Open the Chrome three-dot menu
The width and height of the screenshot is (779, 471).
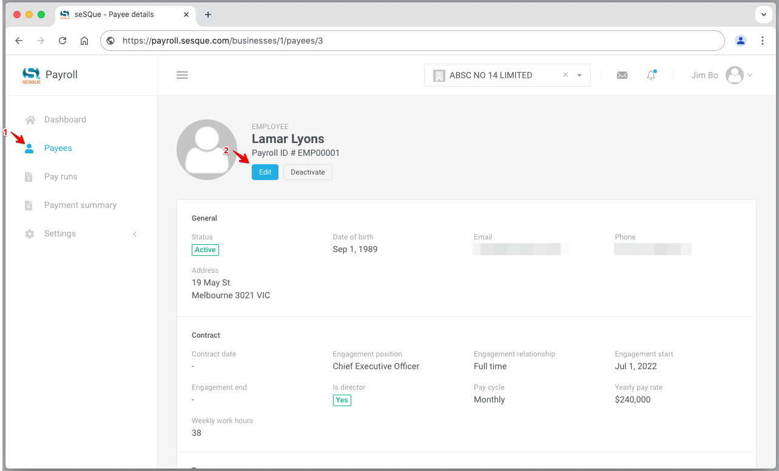pos(763,41)
